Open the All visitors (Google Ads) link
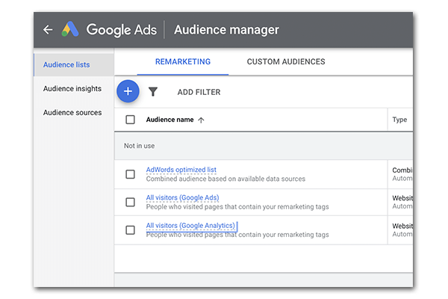448x299 pixels. [183, 197]
